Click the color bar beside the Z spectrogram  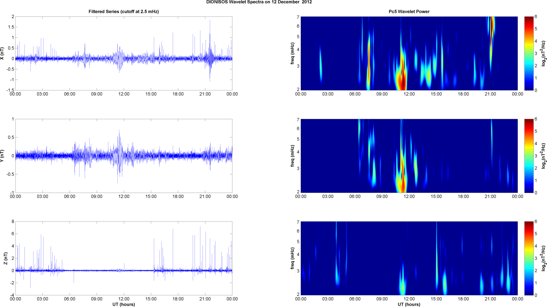(529, 258)
